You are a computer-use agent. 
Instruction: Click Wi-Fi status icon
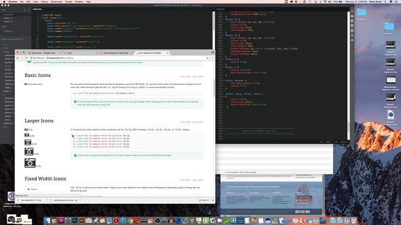[x=325, y=1]
